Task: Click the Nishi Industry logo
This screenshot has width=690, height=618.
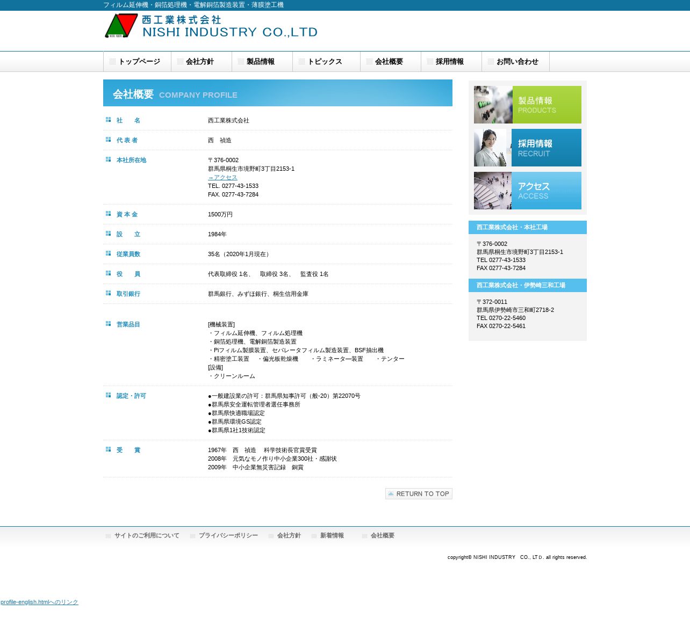Action: click(x=211, y=26)
